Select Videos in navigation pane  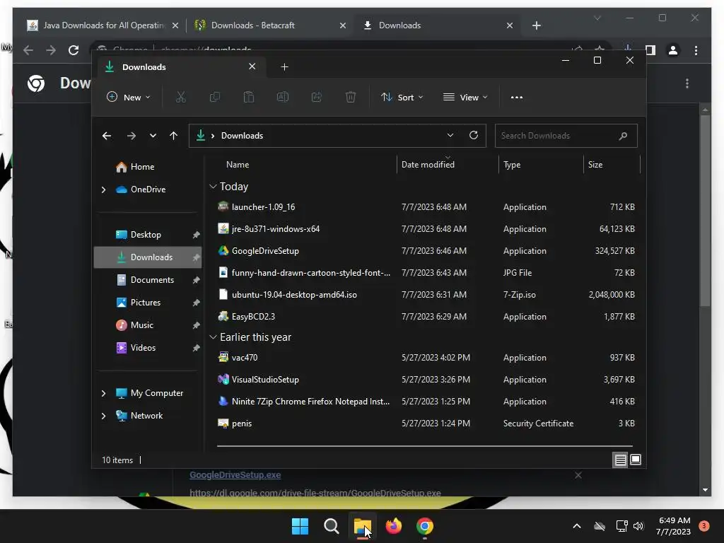pos(143,348)
